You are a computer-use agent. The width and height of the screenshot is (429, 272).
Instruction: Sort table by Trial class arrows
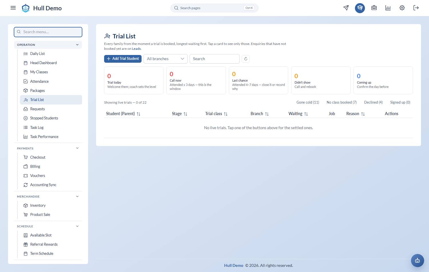pos(226,114)
